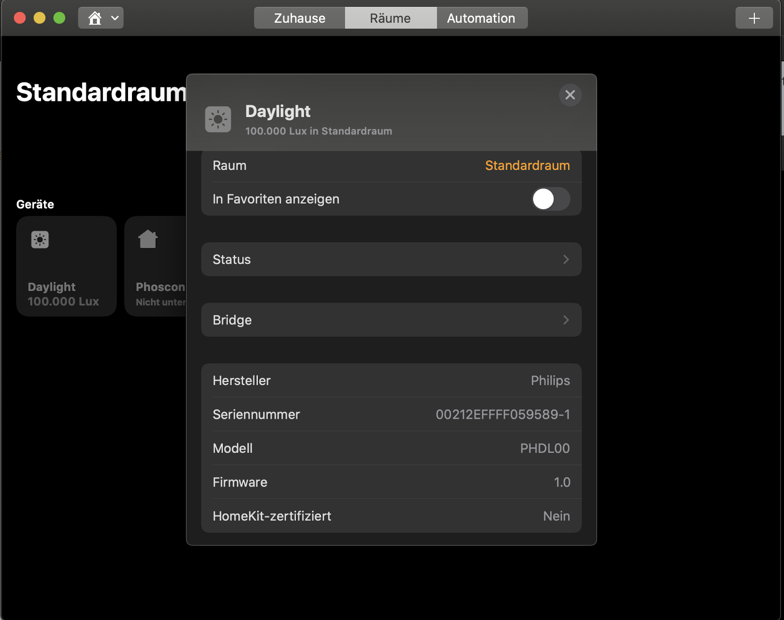Viewport: 784px width, 620px height.
Task: Close the Daylight details panel
Action: [x=570, y=95]
